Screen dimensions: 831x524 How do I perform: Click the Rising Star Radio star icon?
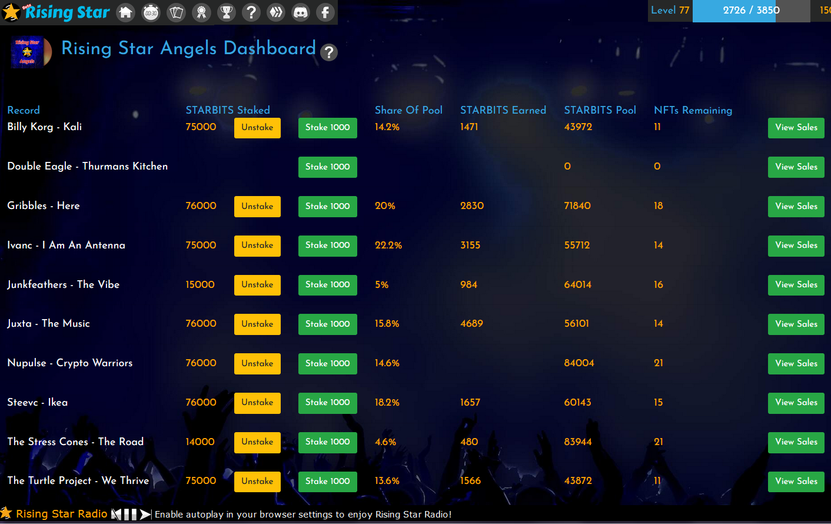(x=6, y=513)
